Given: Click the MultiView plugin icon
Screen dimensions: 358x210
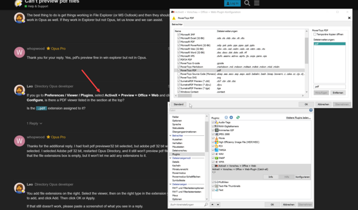Looking at the screenshot, I should point(217,182).
